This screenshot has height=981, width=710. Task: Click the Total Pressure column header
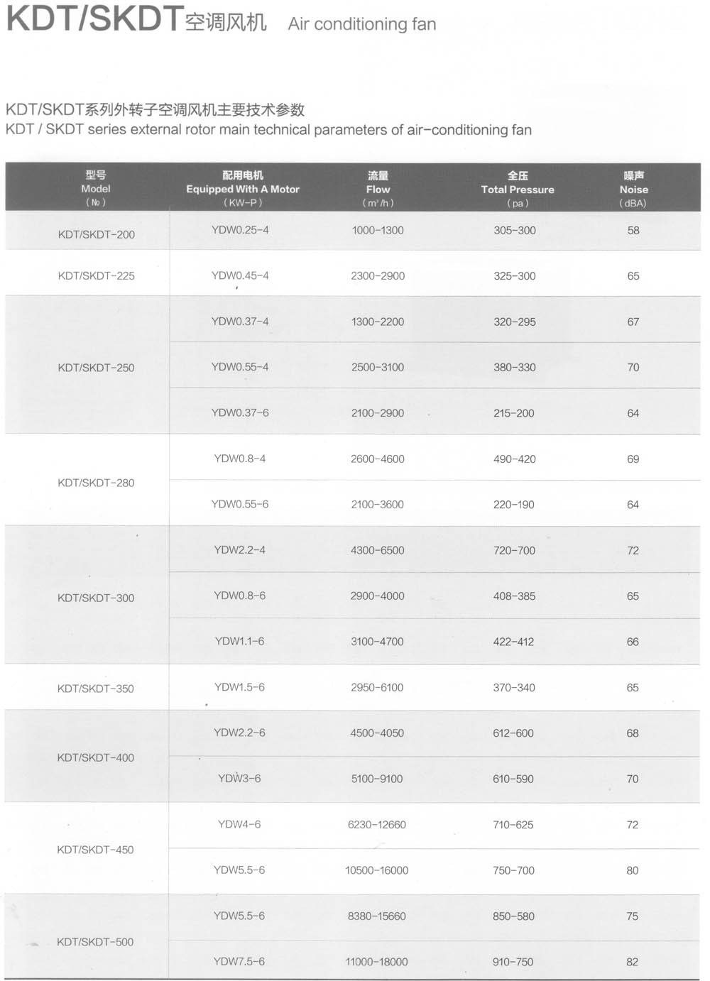coord(518,190)
